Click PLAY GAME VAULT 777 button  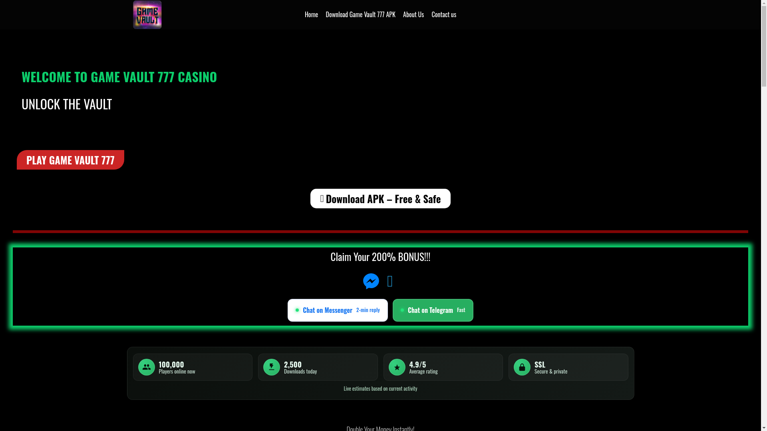tap(70, 160)
